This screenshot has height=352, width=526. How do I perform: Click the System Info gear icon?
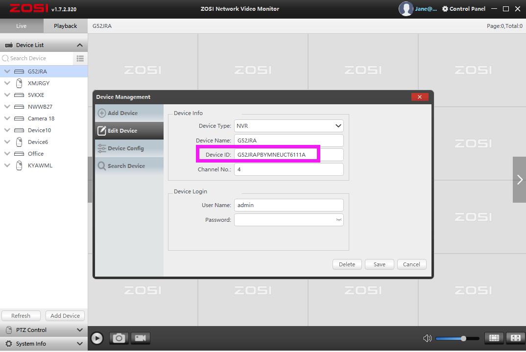[x=9, y=344]
